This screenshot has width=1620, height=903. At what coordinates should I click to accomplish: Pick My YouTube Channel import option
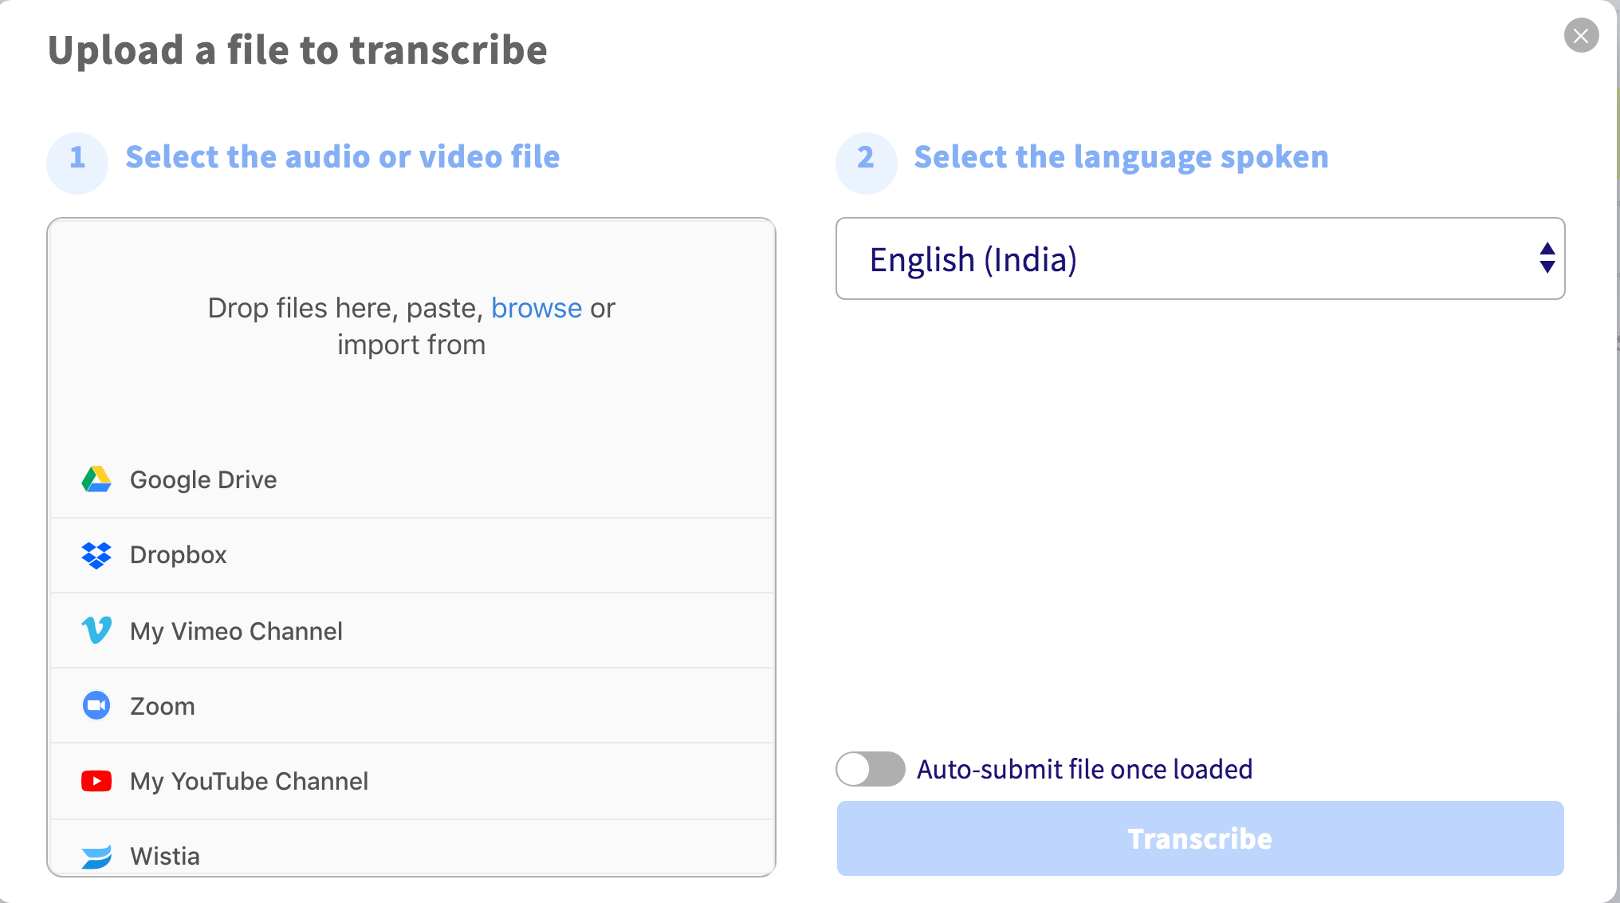249,781
